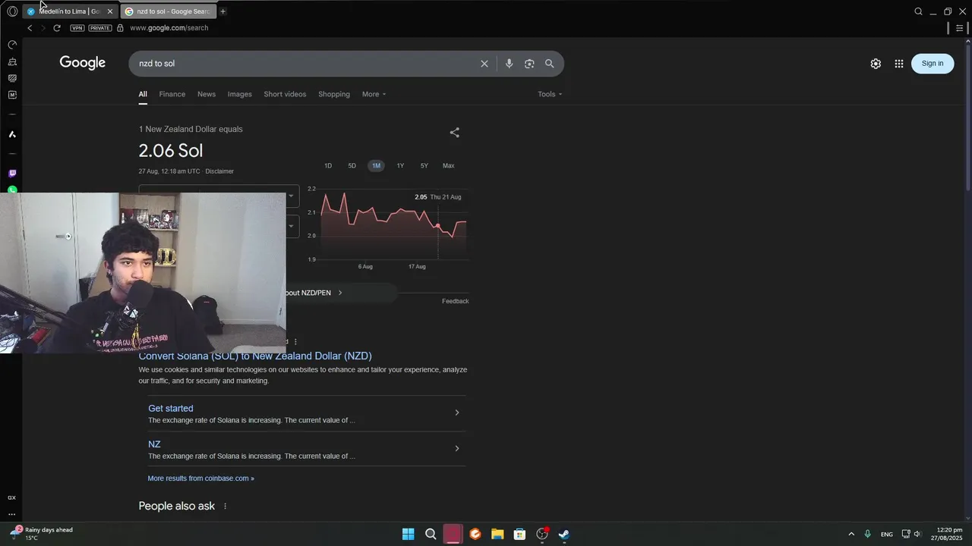Click the PRIVATE mode badge
This screenshot has height=546, width=972.
pos(100,28)
